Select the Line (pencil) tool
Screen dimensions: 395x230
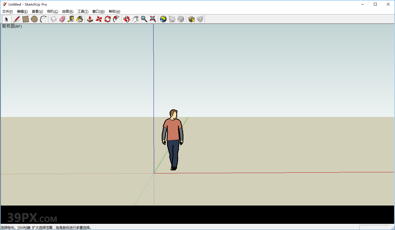(x=17, y=19)
